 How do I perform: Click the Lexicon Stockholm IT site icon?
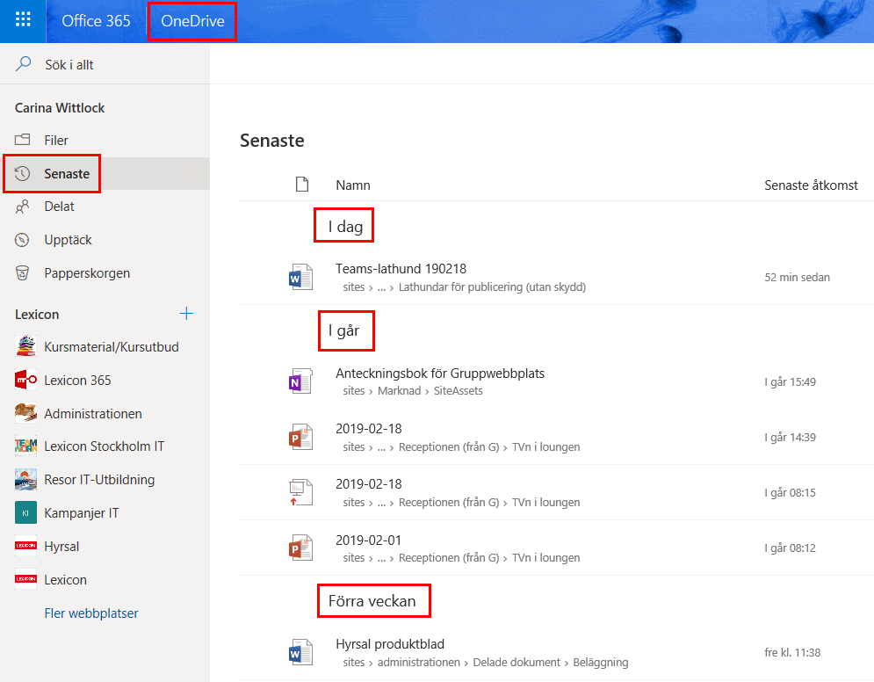pyautogui.click(x=25, y=446)
